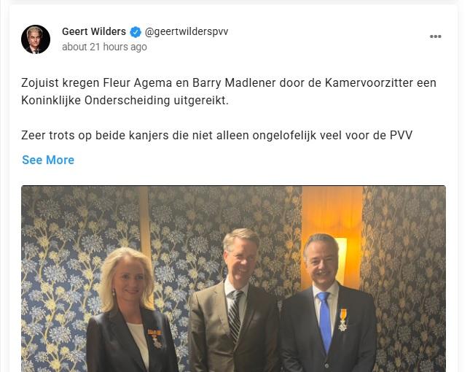
Task: Click the orange-ribbon medal on the right man's jacket
Action: (342, 320)
